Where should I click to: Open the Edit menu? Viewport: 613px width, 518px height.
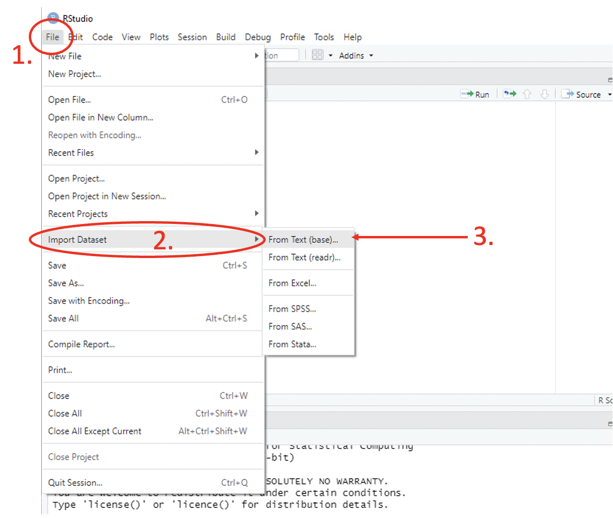(x=75, y=37)
